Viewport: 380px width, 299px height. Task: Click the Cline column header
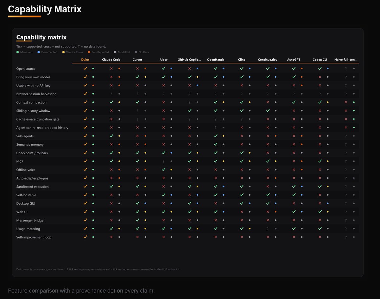pos(242,60)
